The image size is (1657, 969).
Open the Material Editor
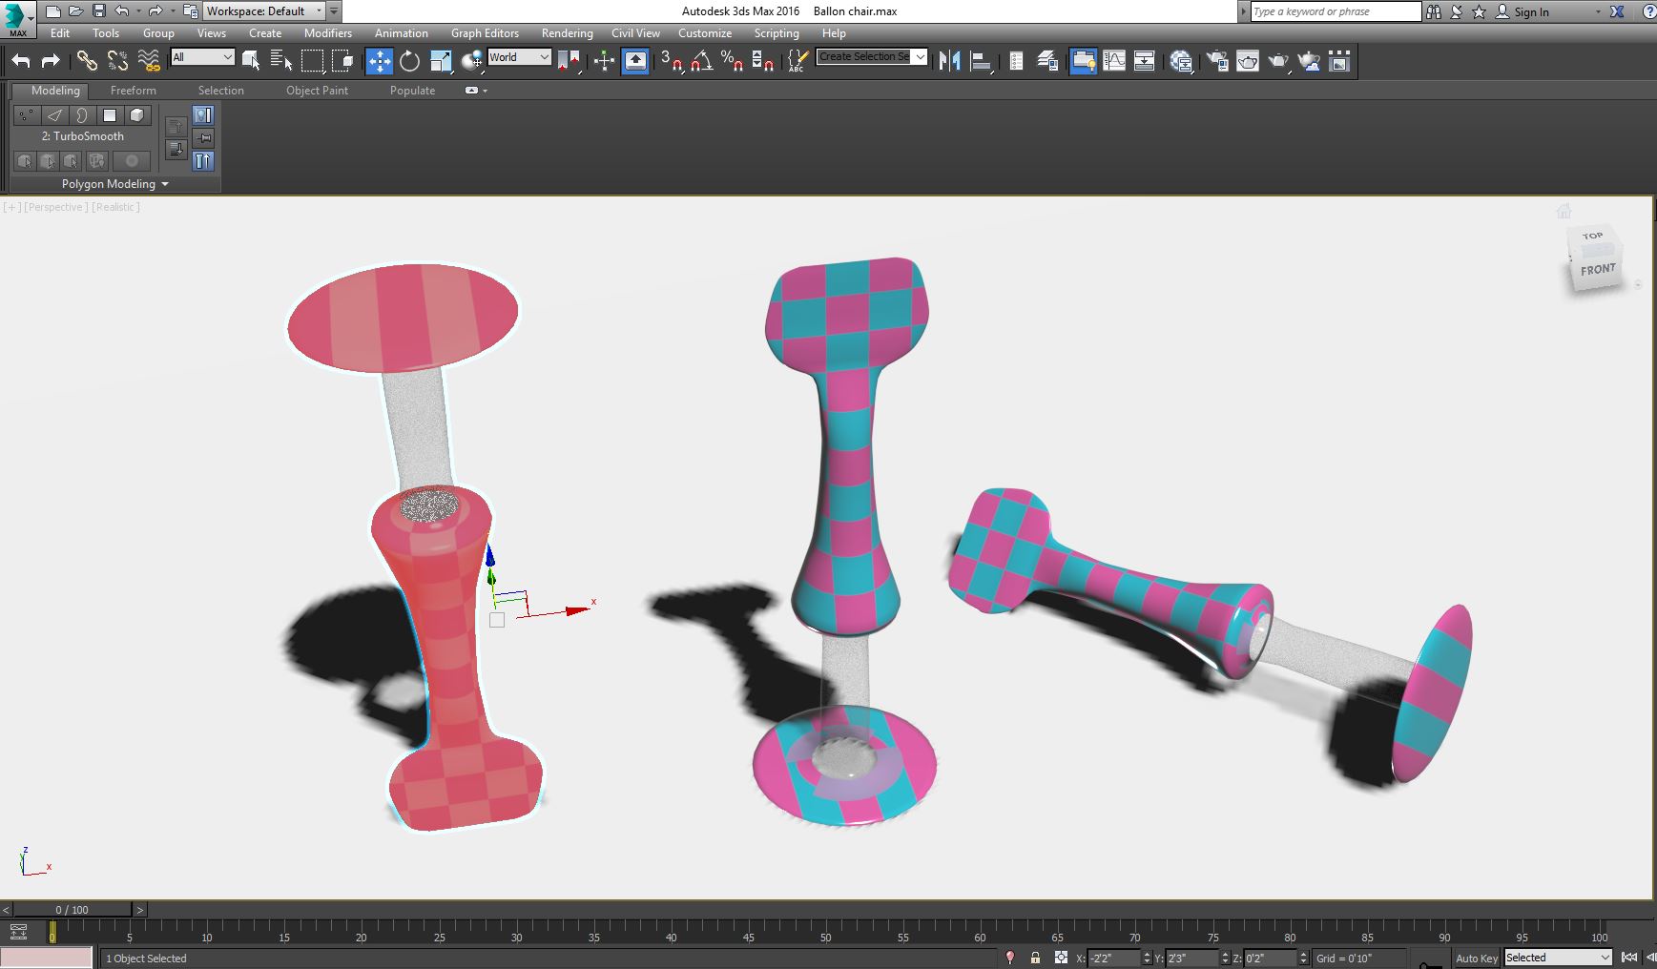tap(1181, 62)
